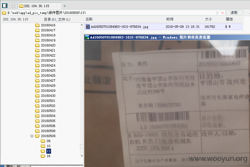The width and height of the screenshot is (250, 167).
Task: Select folder 20160506 in the tree
Action: coord(48,126)
